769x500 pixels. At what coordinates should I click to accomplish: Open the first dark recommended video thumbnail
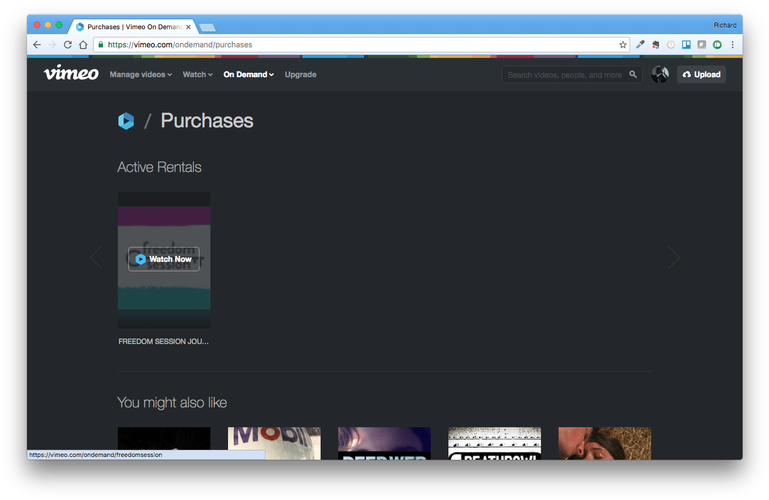tap(164, 443)
